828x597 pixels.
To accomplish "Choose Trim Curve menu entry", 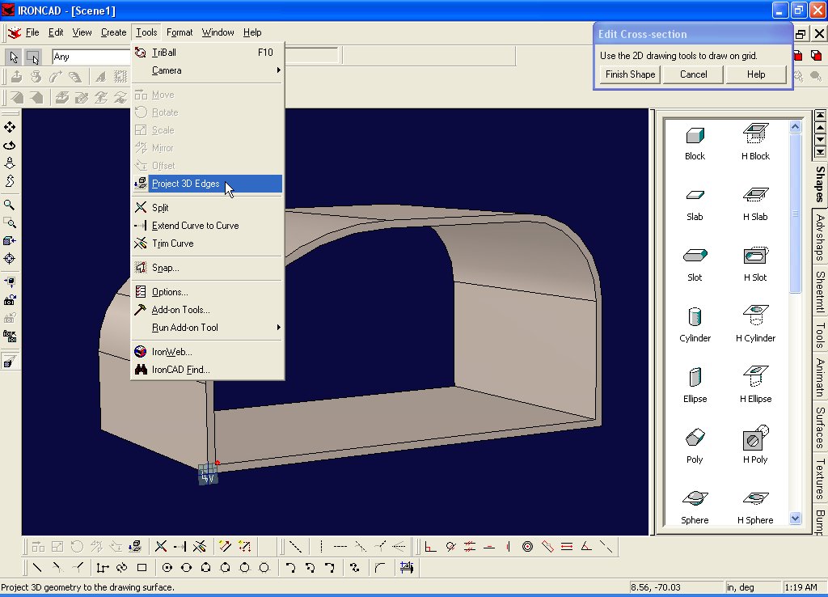I will click(208, 243).
